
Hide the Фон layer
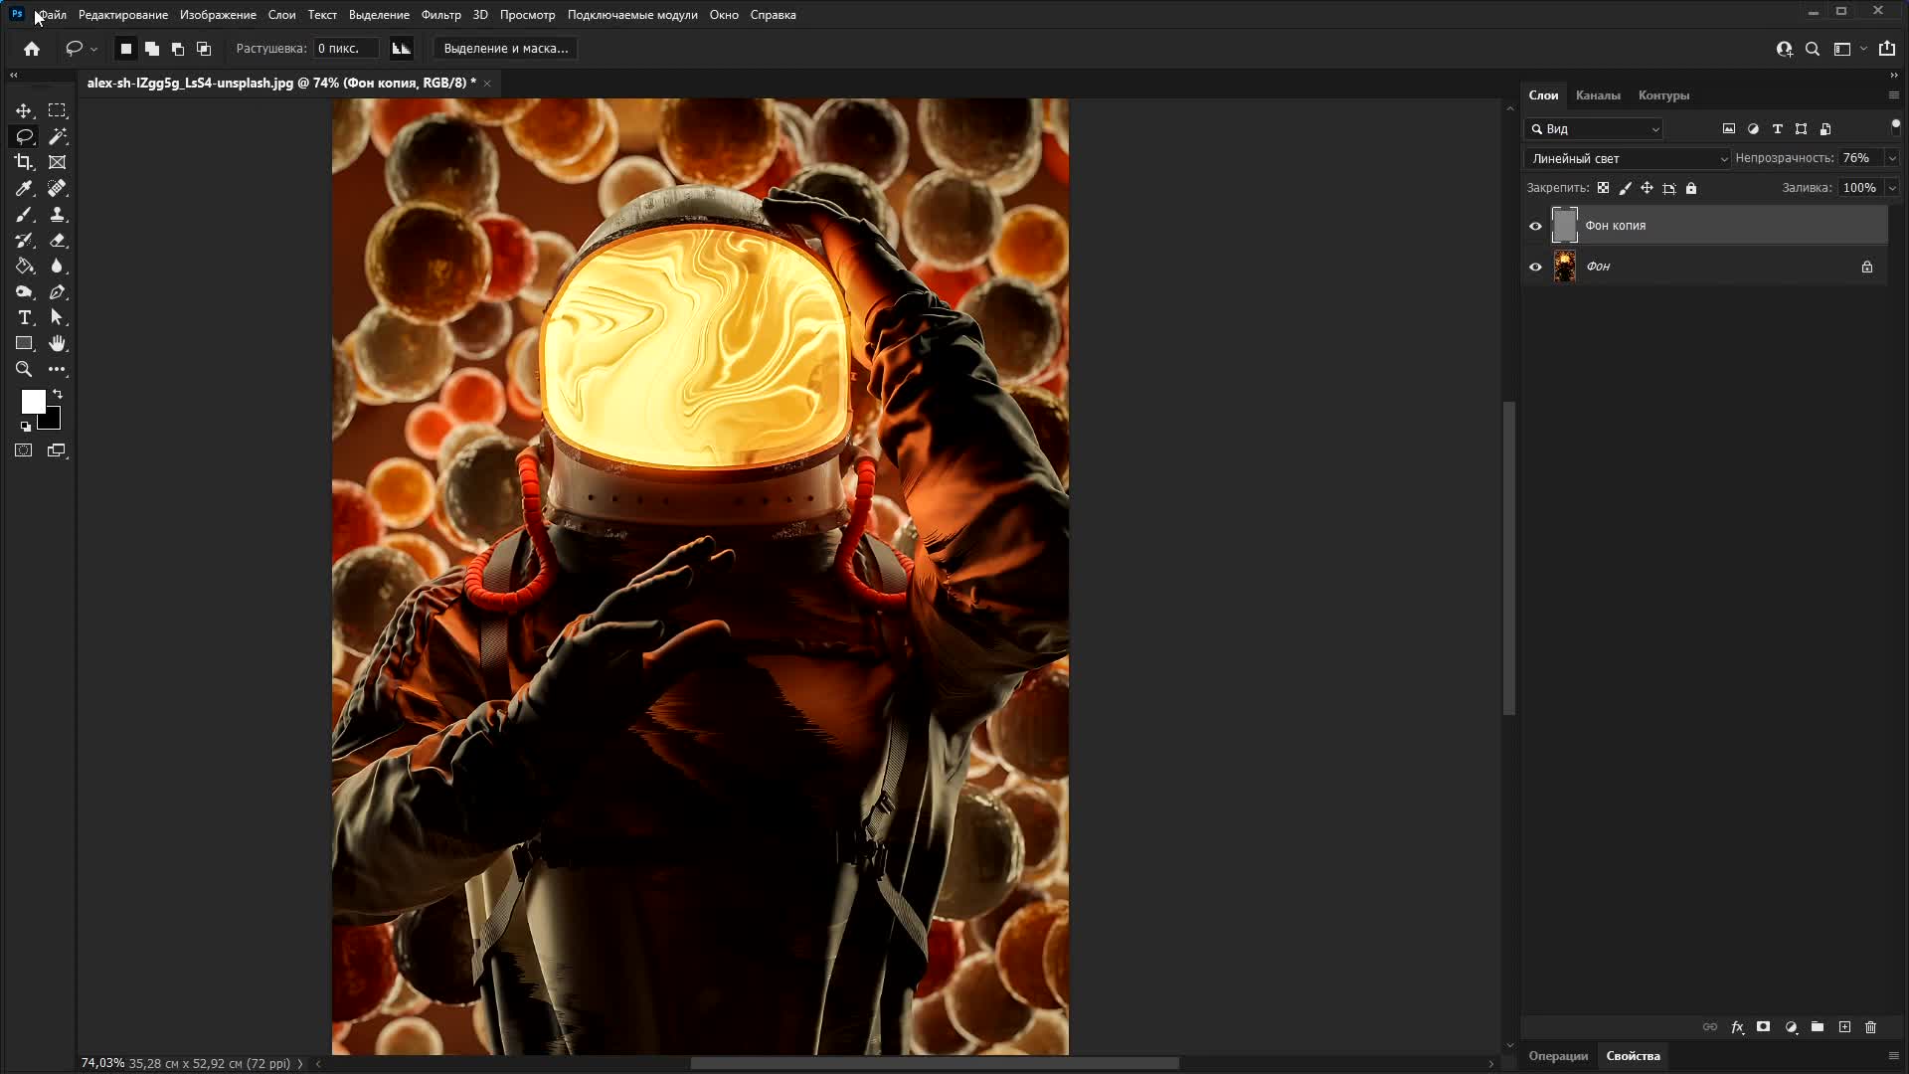(1535, 267)
